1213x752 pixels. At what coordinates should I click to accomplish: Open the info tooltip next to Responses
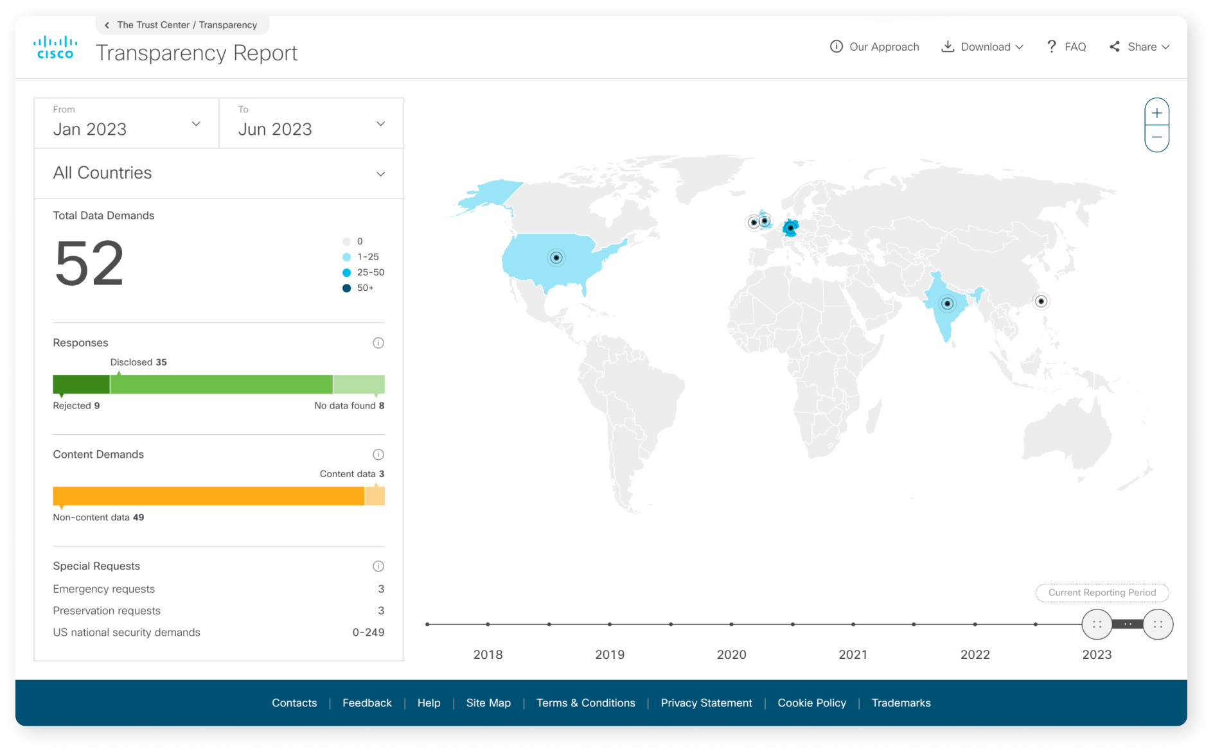[x=378, y=342]
